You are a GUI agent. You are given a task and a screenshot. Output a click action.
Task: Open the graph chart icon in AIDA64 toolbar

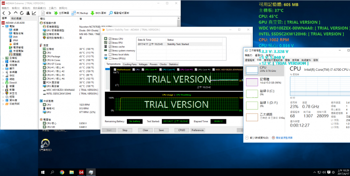34,13
